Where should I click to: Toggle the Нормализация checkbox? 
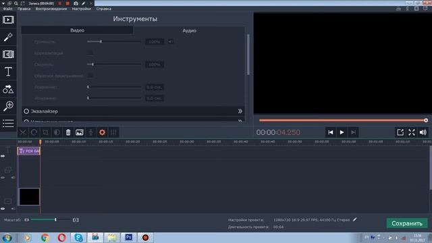pyautogui.click(x=90, y=53)
